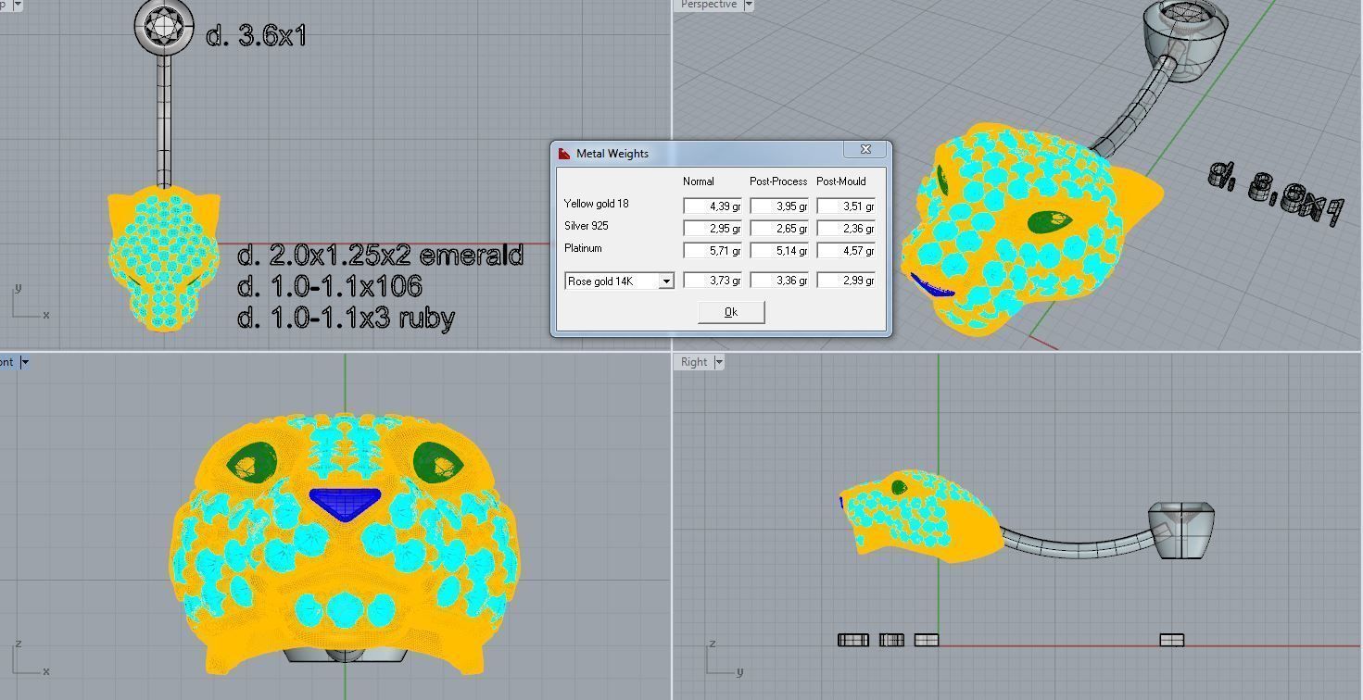Image resolution: width=1363 pixels, height=700 pixels.
Task: Select the bezel setting in Right view
Action: point(1181,530)
